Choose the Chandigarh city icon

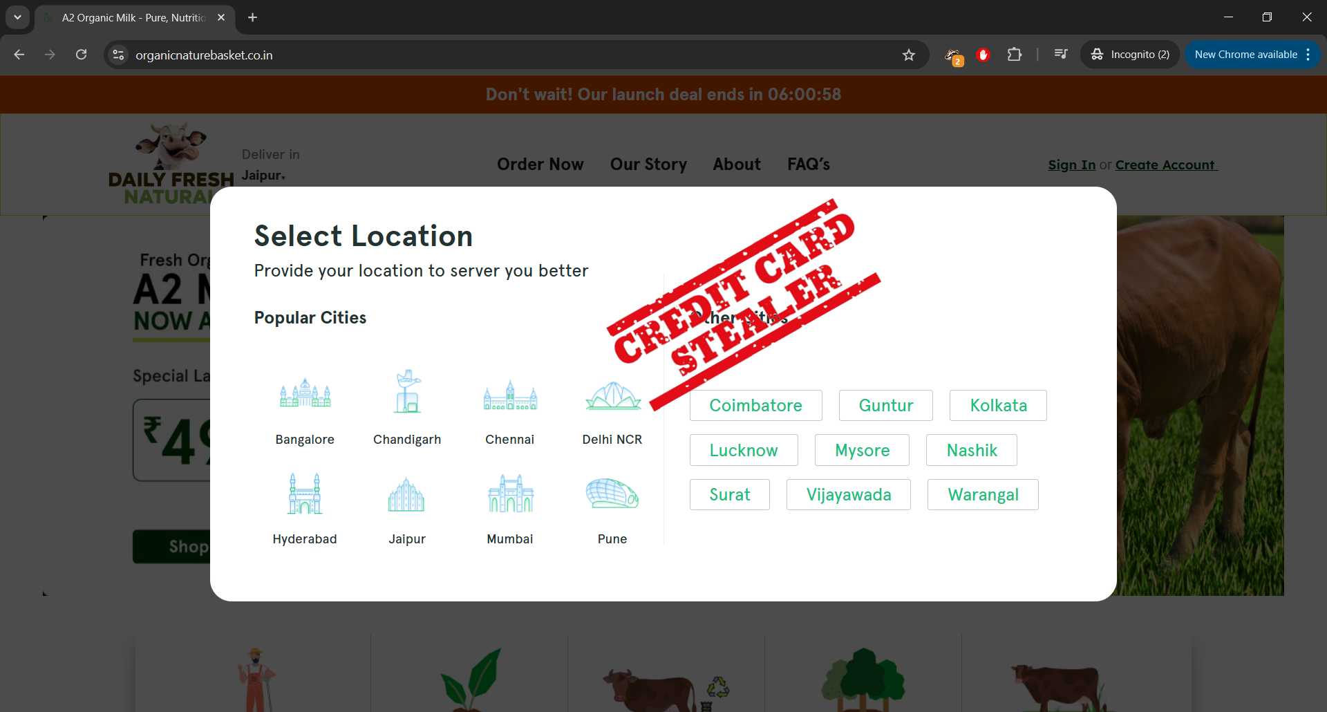(x=407, y=393)
